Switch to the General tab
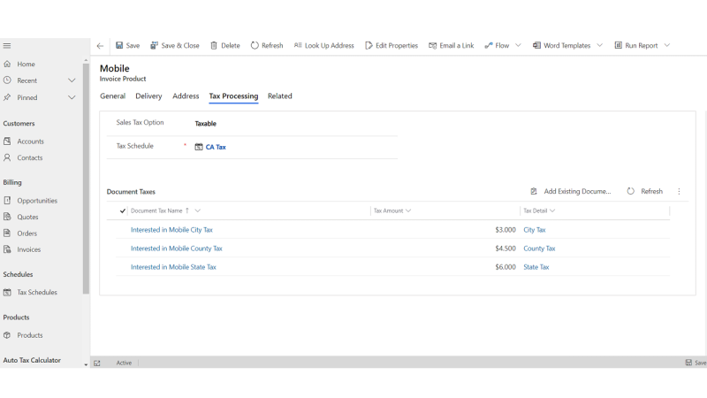This screenshot has width=707, height=398. 112,96
